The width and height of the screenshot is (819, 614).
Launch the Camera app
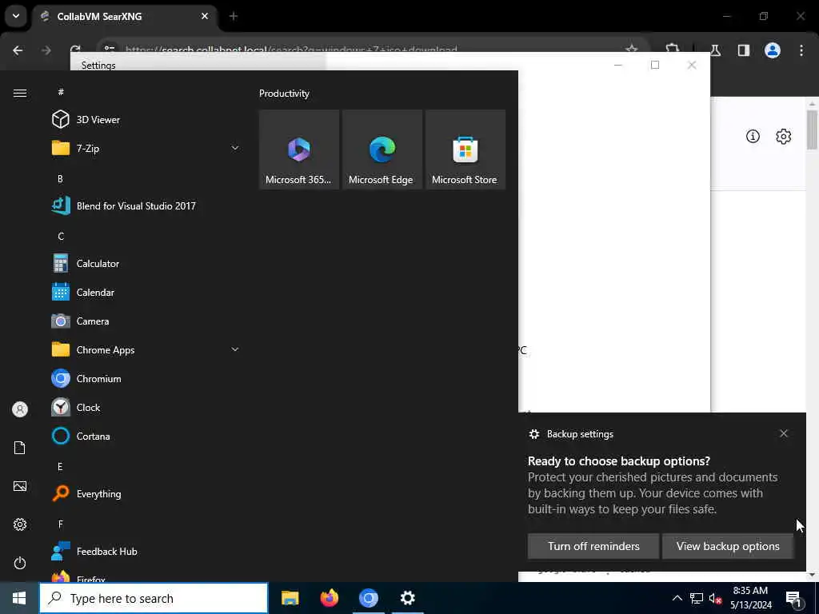(146, 321)
